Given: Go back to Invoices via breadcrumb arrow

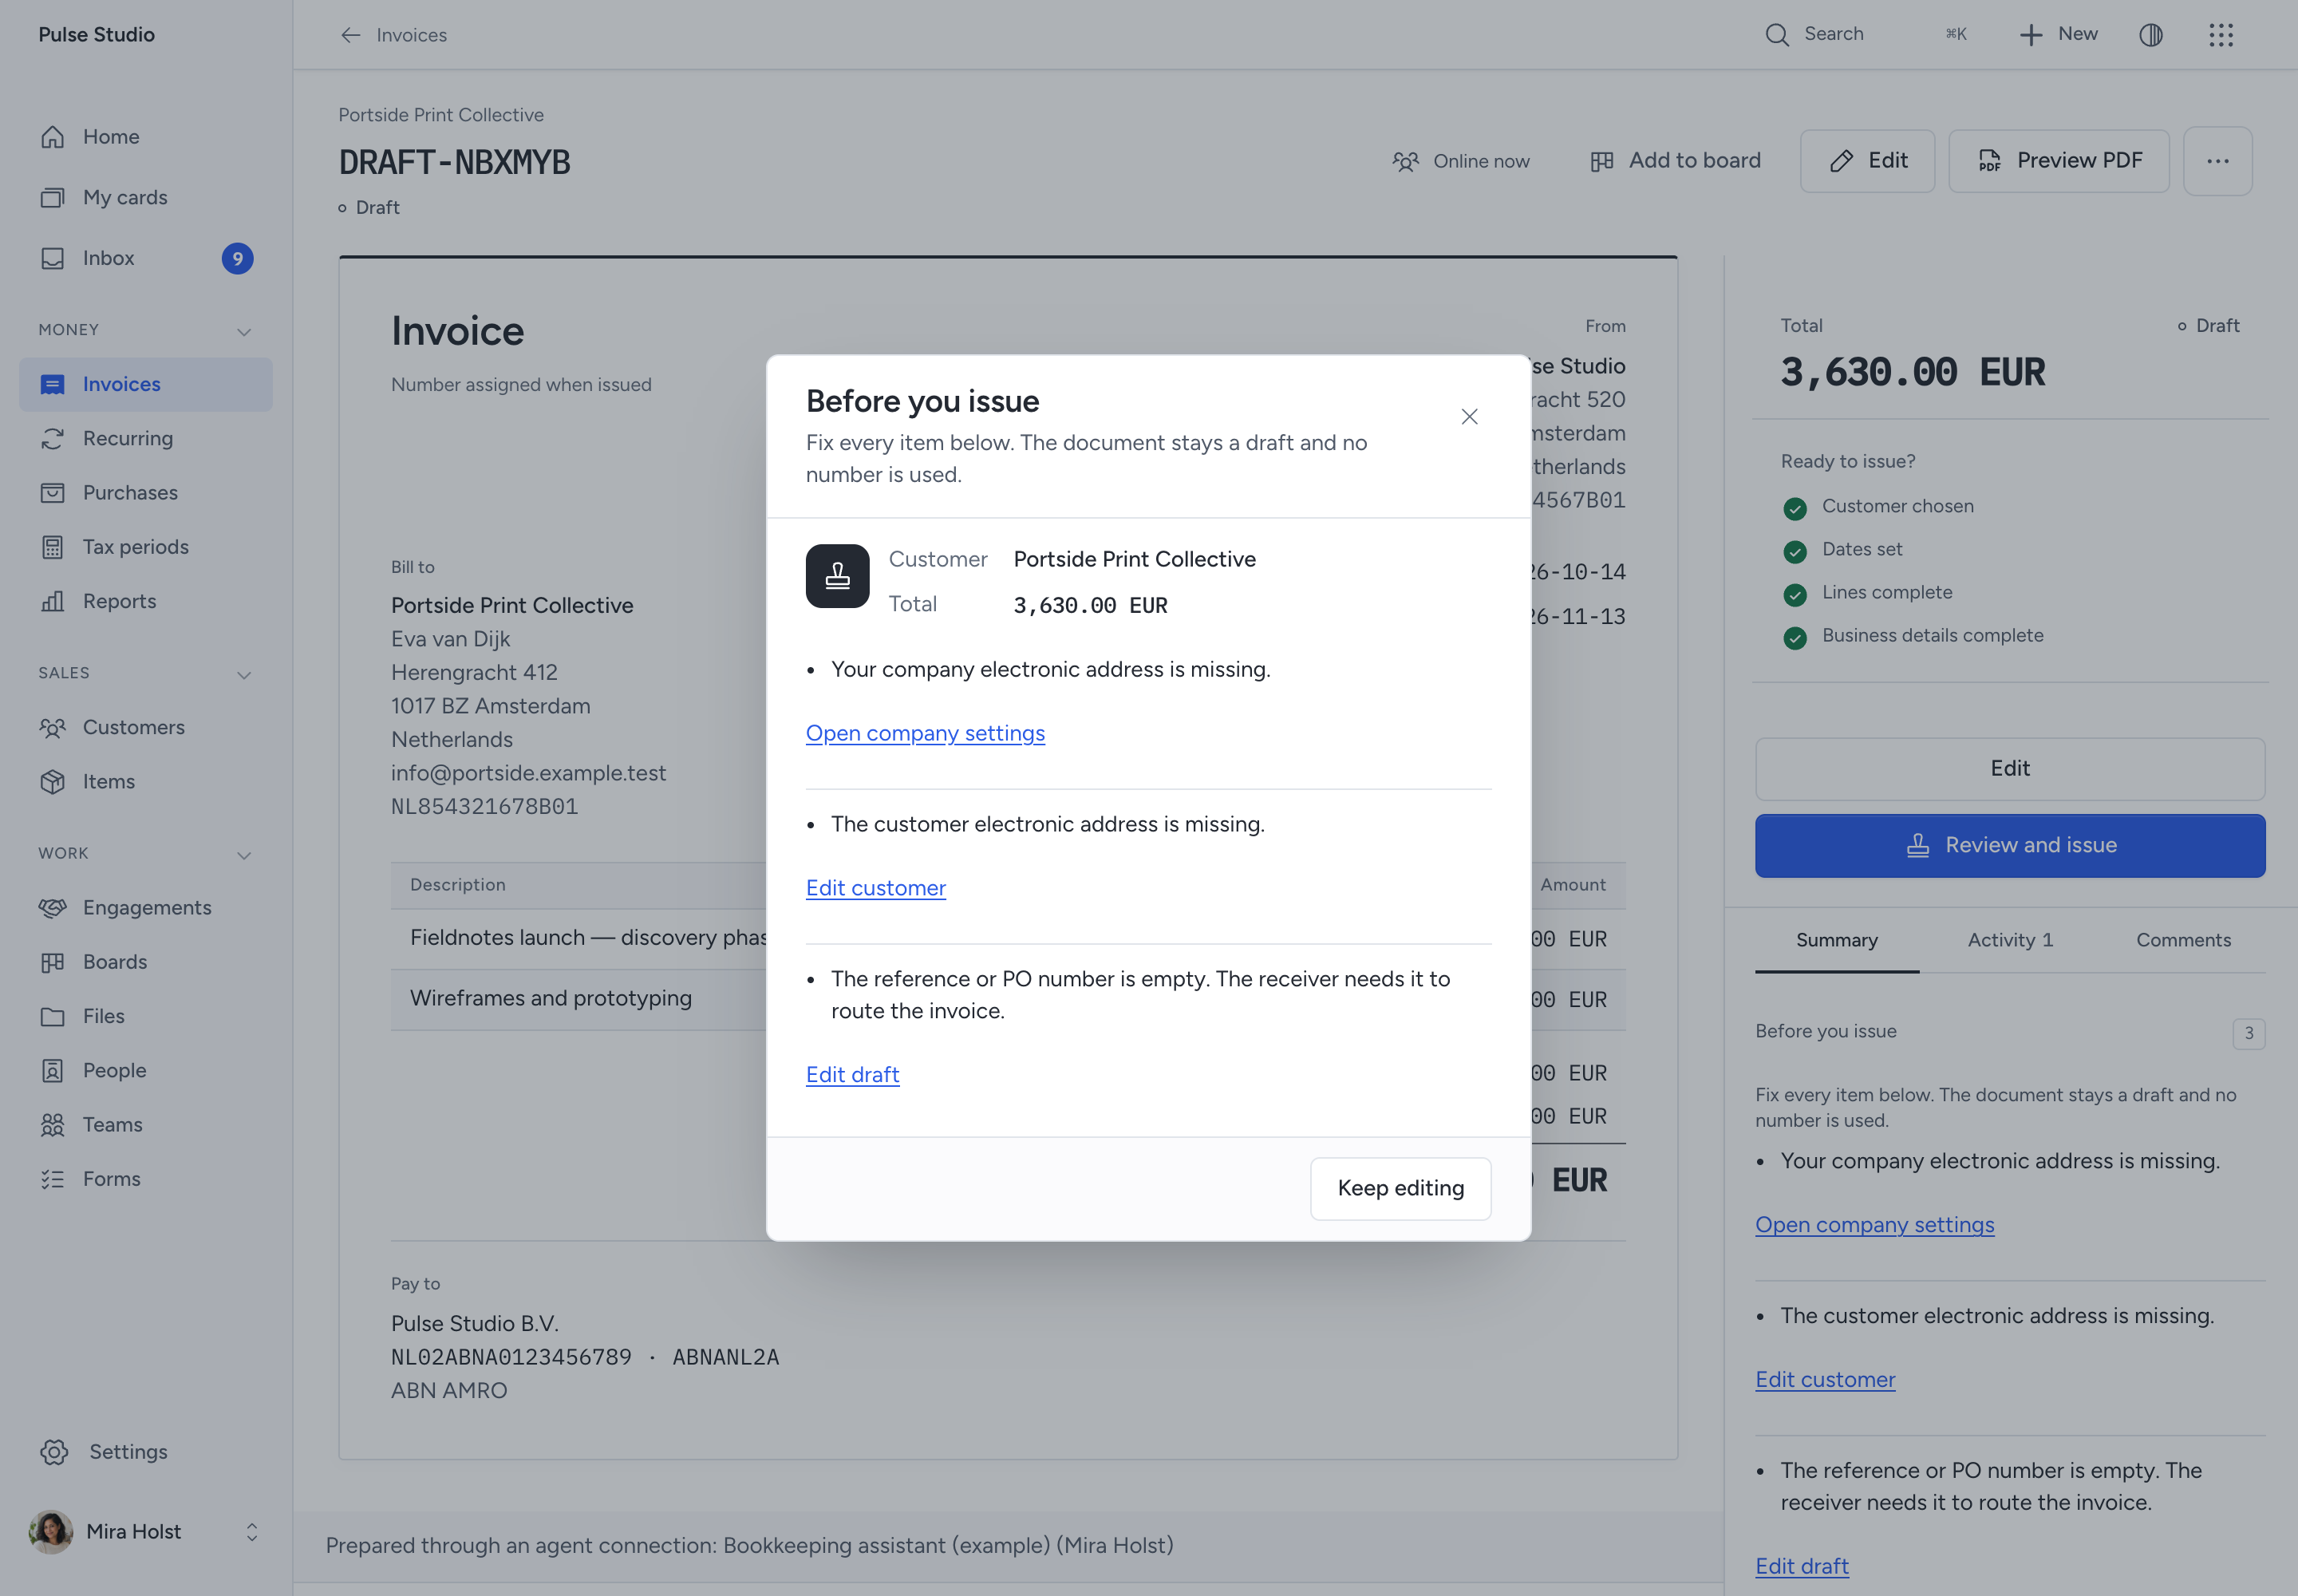Looking at the screenshot, I should [350, 35].
